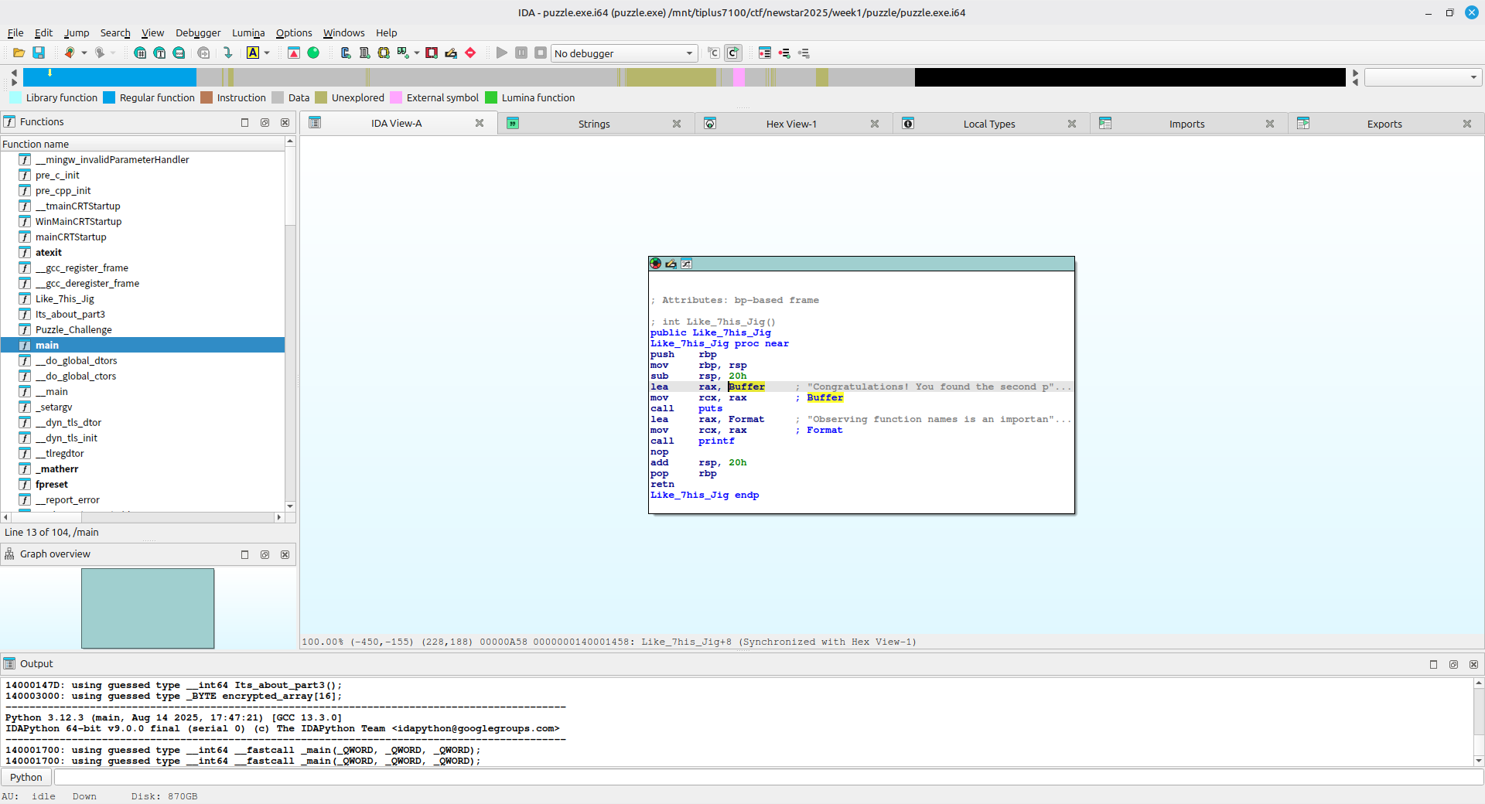Click the Strings tab icon

(513, 124)
